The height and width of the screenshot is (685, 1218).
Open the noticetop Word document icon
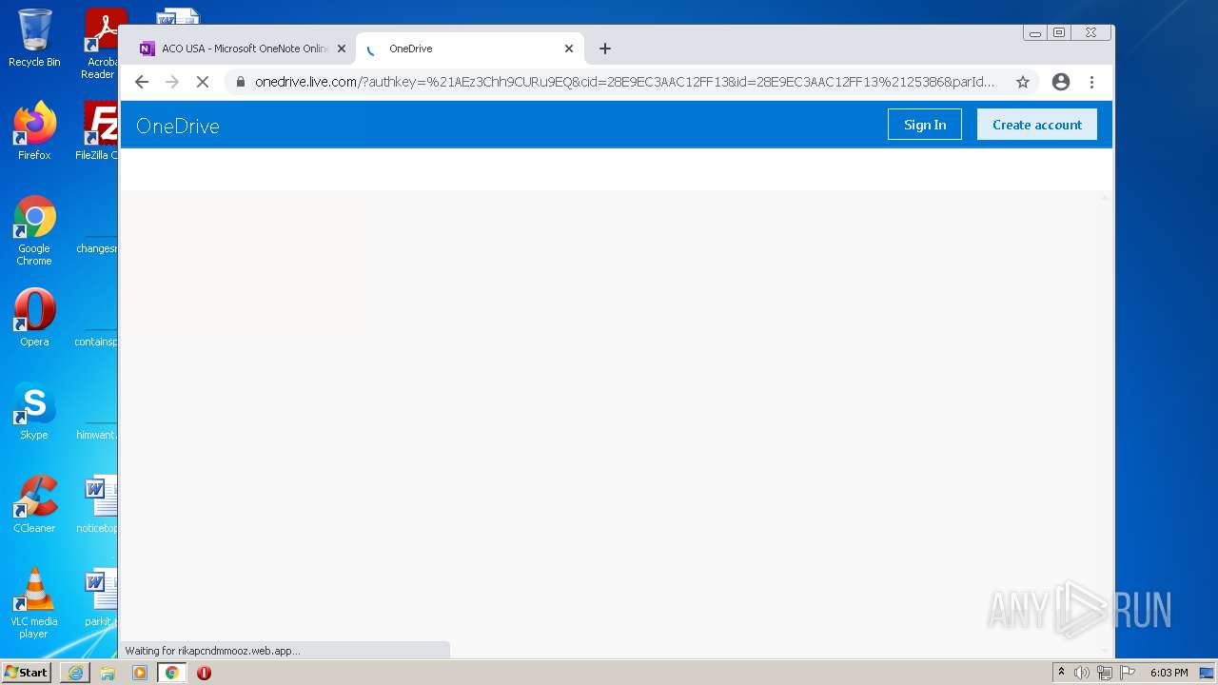click(x=99, y=503)
